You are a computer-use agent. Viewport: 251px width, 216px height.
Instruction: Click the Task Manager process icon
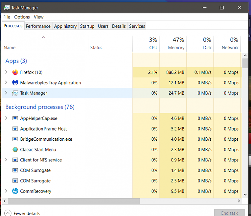tap(15, 93)
